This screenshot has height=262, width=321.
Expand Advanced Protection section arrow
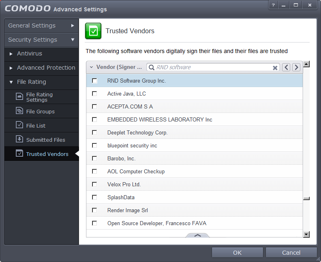tap(11, 68)
